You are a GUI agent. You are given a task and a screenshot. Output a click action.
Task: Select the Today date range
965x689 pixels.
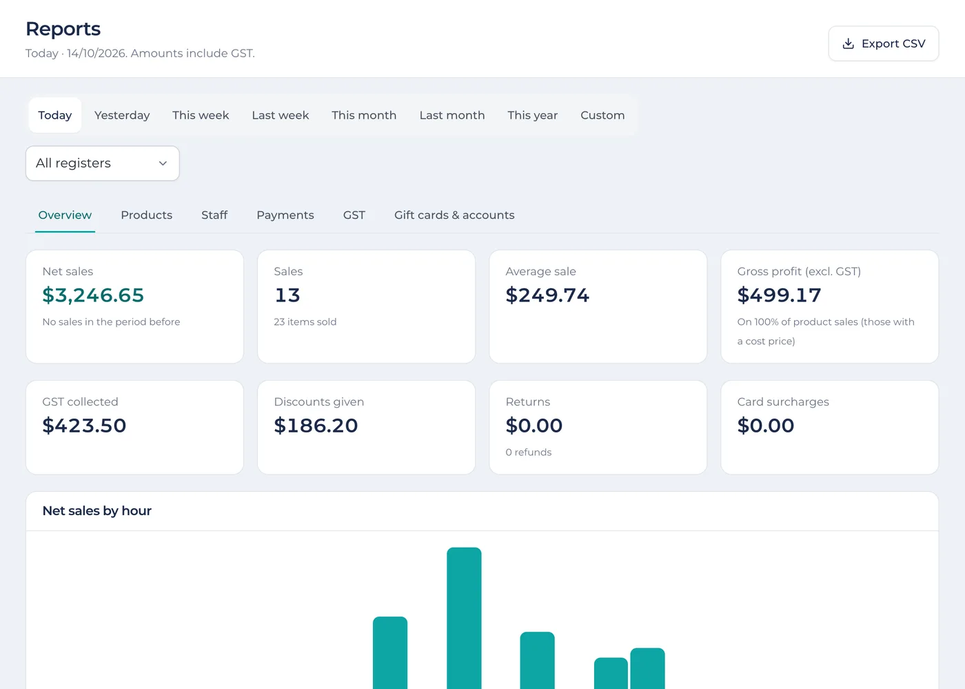(x=55, y=115)
